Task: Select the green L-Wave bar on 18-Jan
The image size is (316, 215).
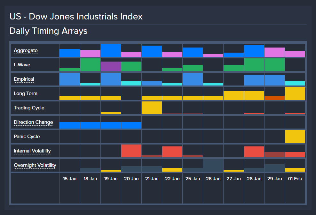Action: 90,65
